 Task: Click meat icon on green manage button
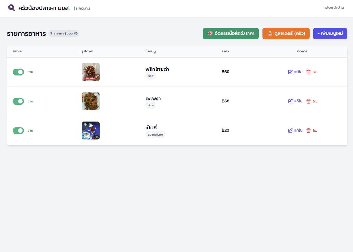coord(210,33)
